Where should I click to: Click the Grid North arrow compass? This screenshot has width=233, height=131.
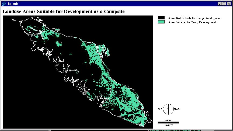coord(169,109)
